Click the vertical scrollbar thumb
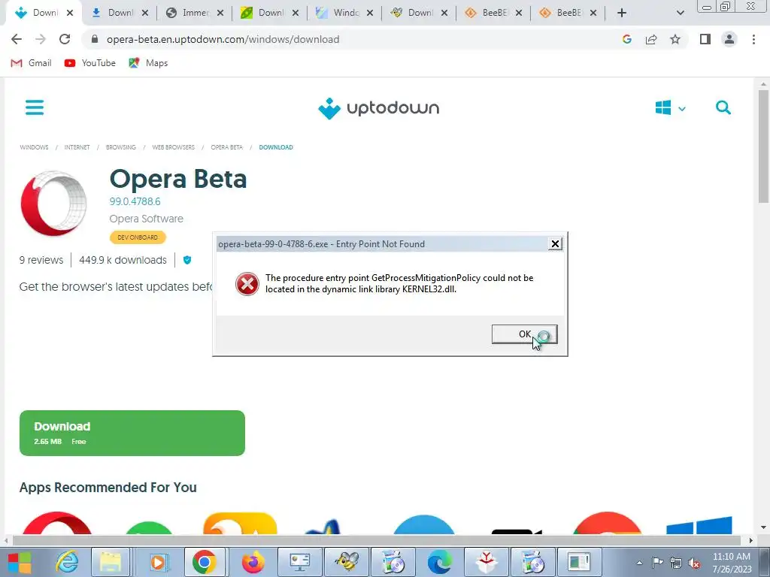Viewport: 770px width, 577px height. pos(763,147)
